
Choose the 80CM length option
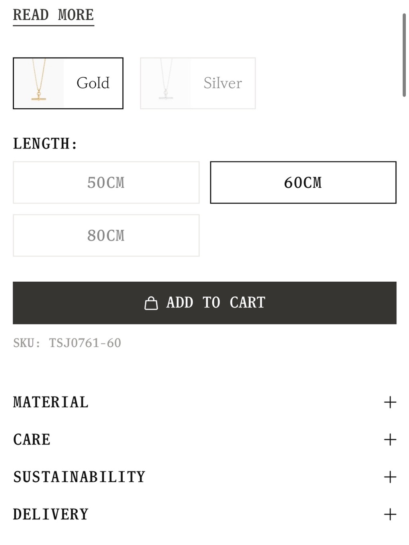(x=106, y=235)
